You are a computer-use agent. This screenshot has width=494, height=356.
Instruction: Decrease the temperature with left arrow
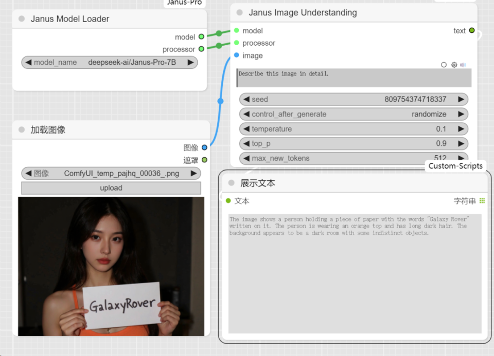coord(246,129)
